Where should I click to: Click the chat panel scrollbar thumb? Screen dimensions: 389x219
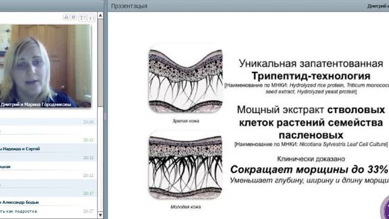[100, 63]
